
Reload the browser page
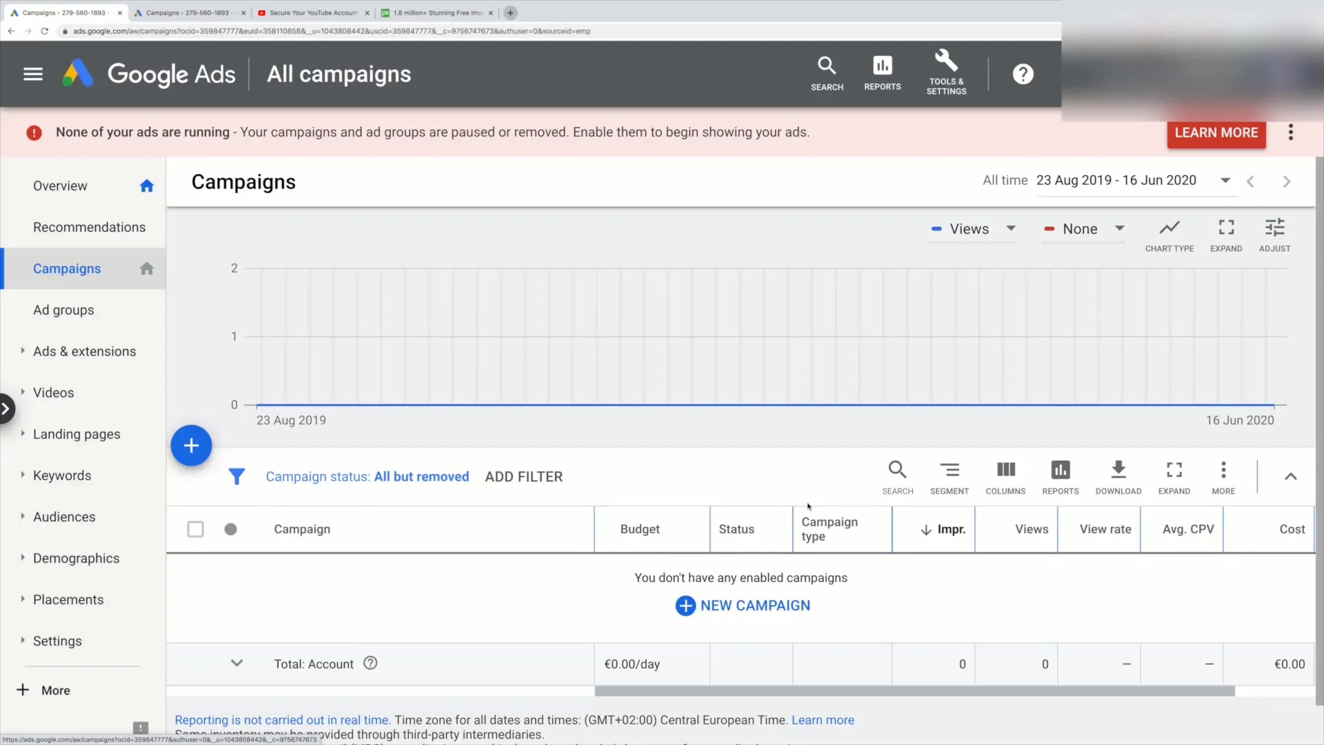coord(45,31)
